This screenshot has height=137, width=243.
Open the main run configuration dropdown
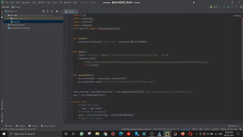215,7
